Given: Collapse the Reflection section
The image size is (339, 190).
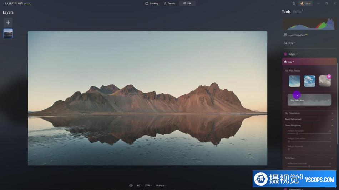Looking at the screenshot, I should click(309, 158).
